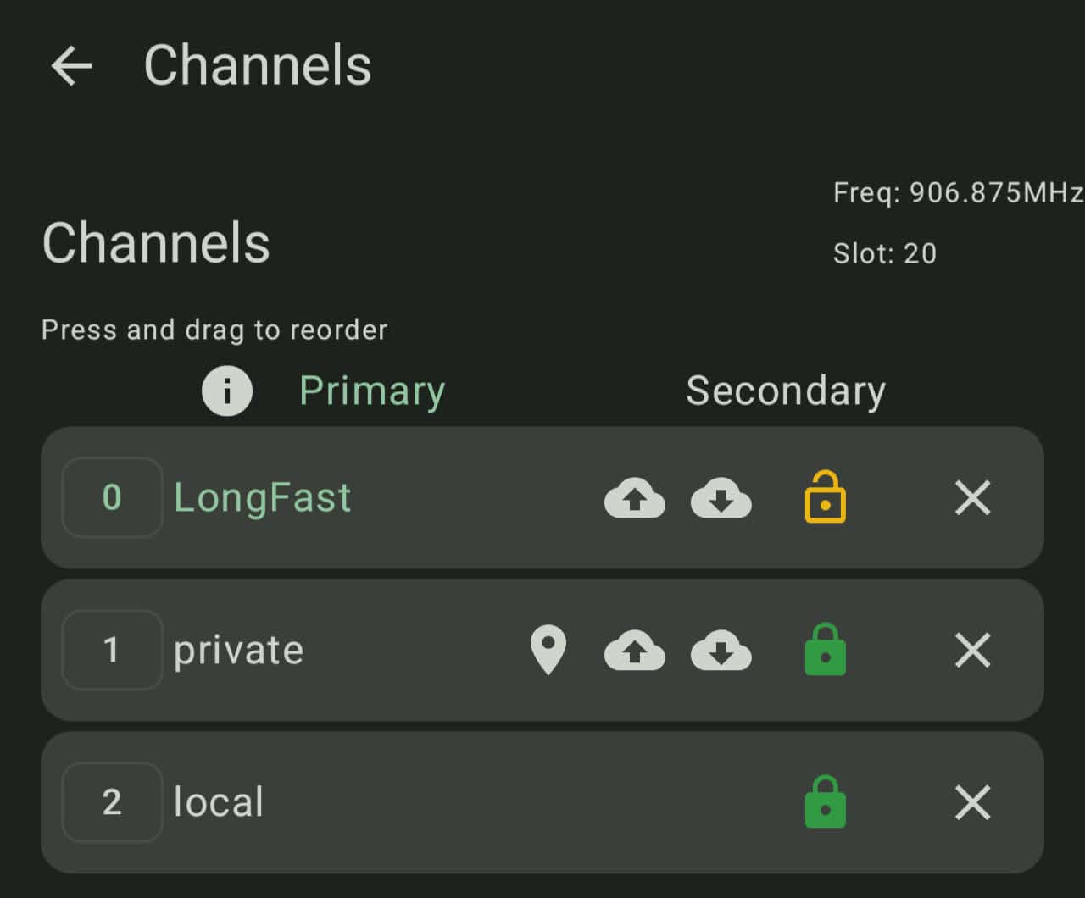Switch to the Secondary tab

(785, 391)
